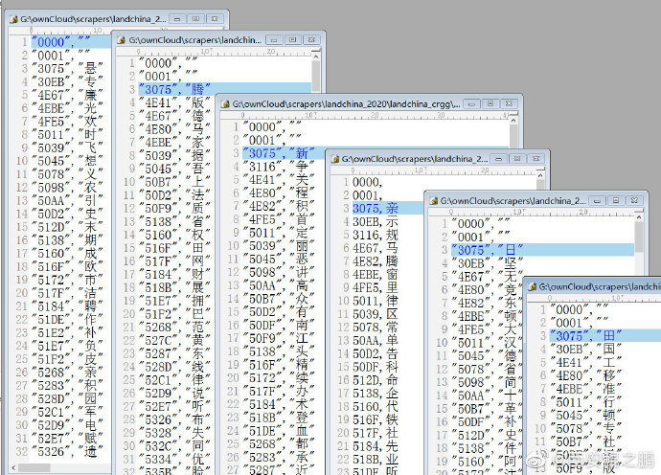Close the window highlighting 3075, 亲
This screenshot has width=661, height=475.
click(536, 159)
